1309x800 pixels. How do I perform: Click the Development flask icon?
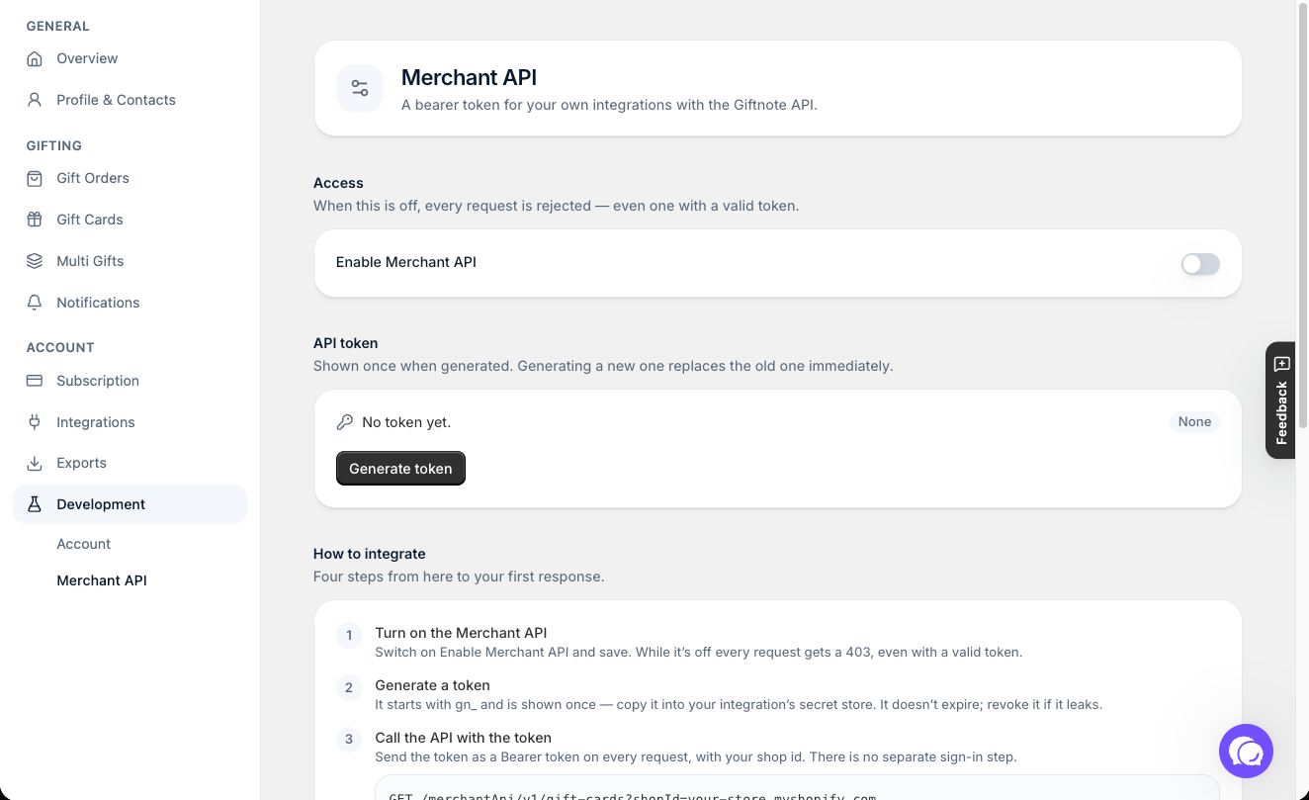pyautogui.click(x=35, y=504)
